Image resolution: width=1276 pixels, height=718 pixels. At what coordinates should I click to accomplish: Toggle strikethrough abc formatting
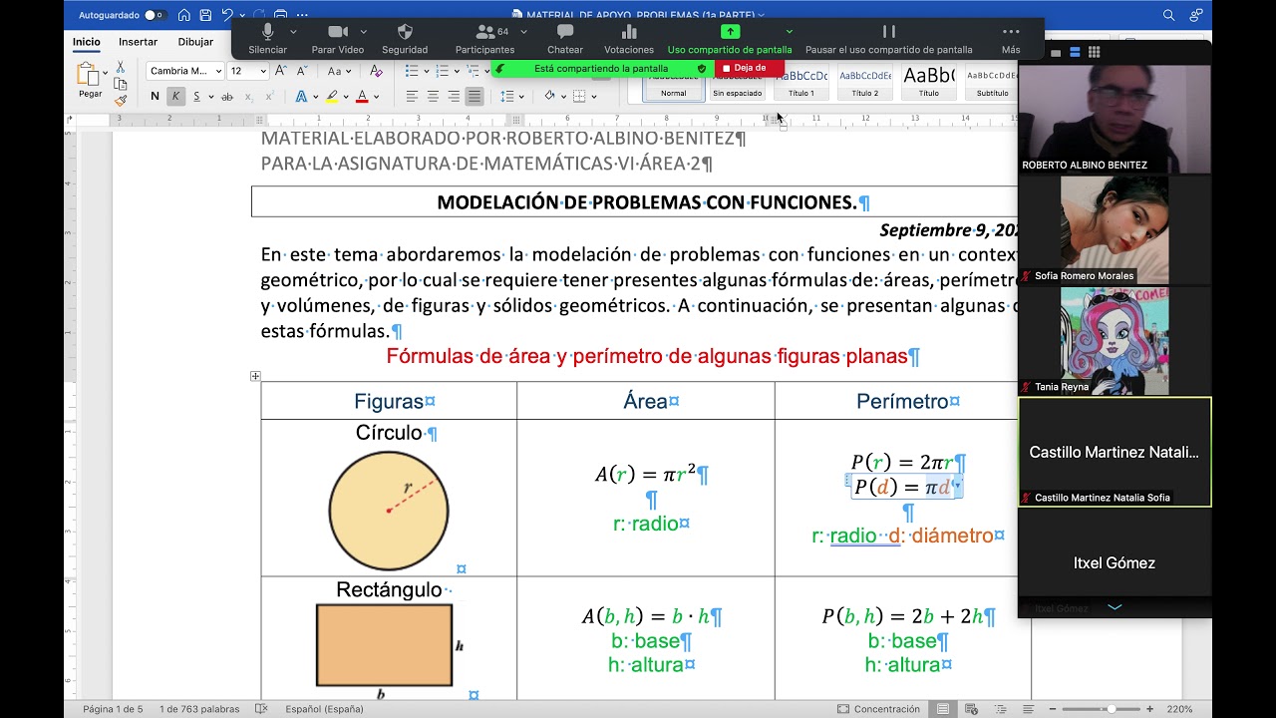227,97
